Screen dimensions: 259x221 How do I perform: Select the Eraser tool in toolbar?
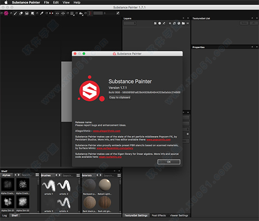pos(21,13)
